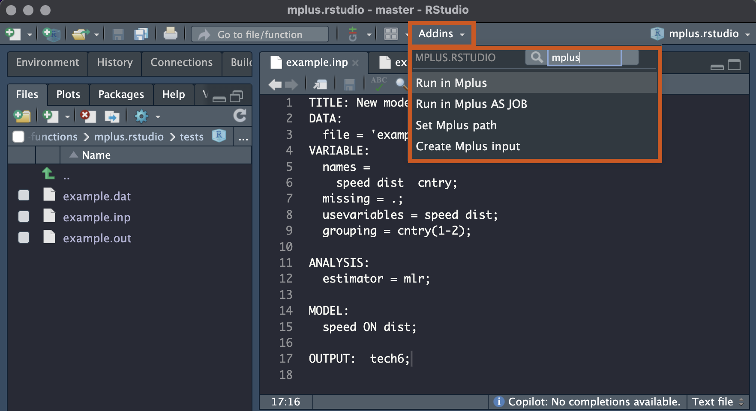Image resolution: width=756 pixels, height=411 pixels.
Task: Open the gear More options dropdown
Action: coord(147,116)
